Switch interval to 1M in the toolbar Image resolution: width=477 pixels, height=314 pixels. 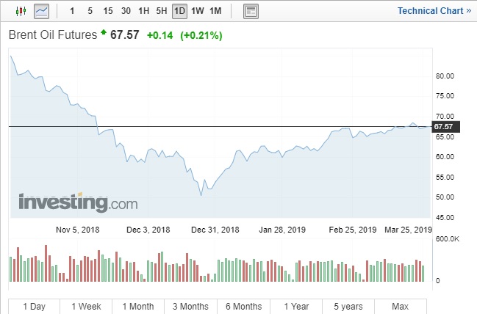215,11
